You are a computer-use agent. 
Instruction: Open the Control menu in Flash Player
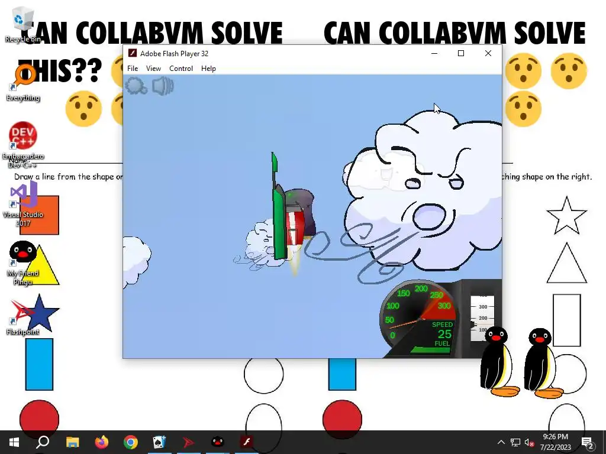(x=181, y=69)
